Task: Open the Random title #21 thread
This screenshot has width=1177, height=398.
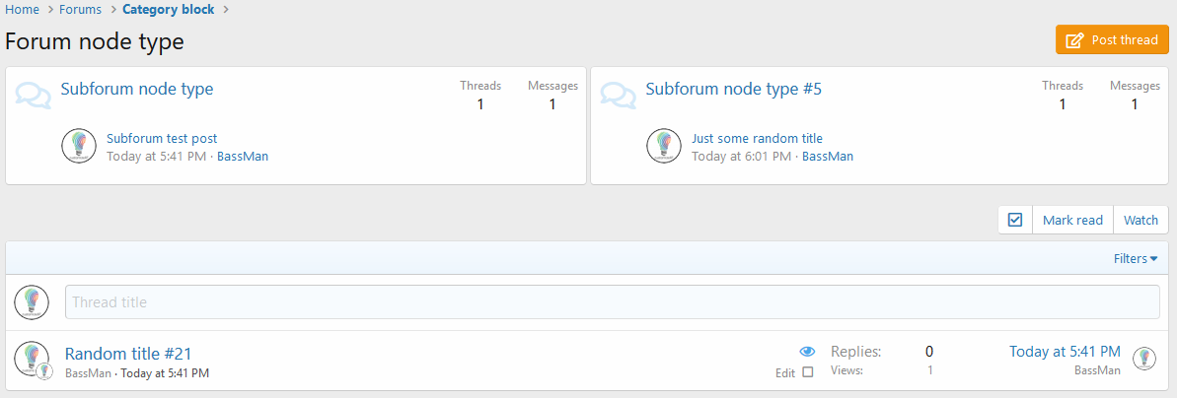Action: click(128, 354)
